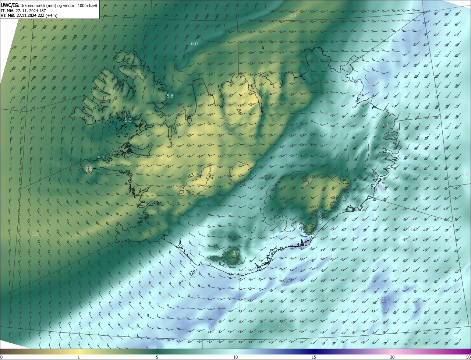Screen dimensions: 471x360
Task: Select the 5.6 value label on the map
Action: 170,96
